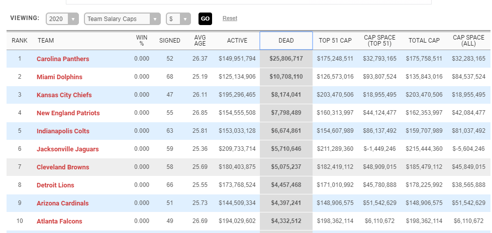
Task: Click Chiefs total cap $203,470,506
Action: coord(424,94)
